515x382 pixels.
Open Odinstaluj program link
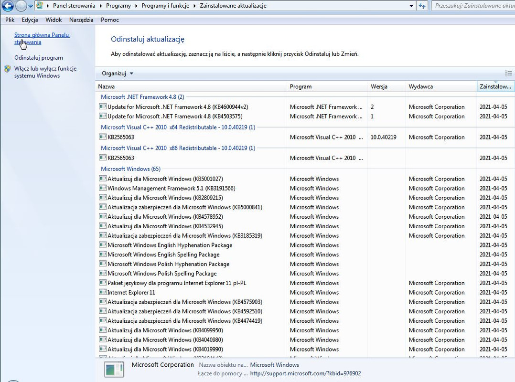38,58
